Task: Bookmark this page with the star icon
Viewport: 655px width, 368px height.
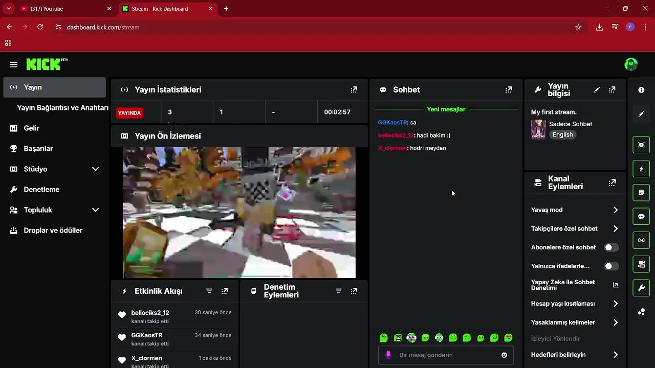Action: (x=578, y=27)
